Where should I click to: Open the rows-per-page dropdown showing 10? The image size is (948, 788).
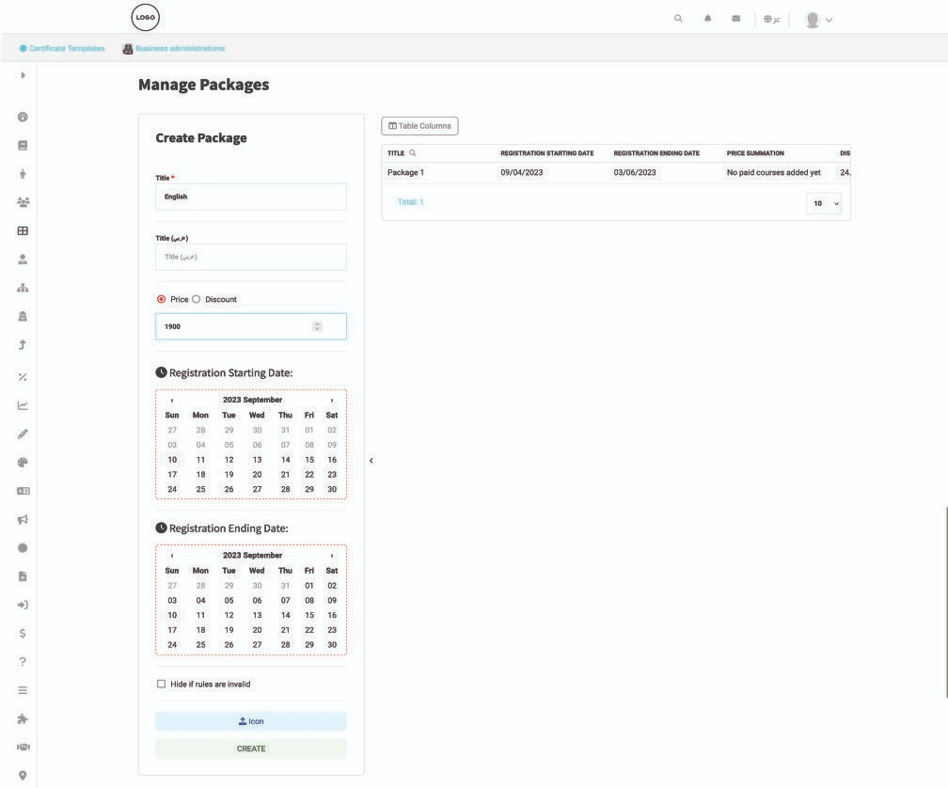[x=824, y=204]
